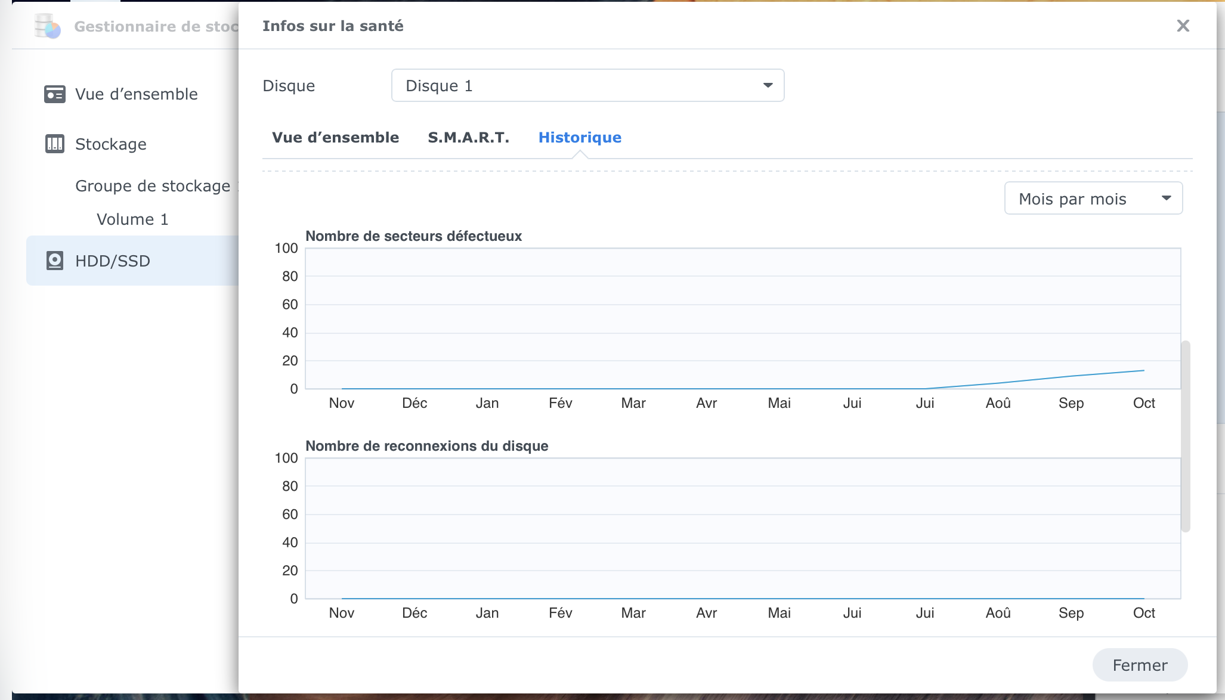Open the Disque 1 dropdown arrow
The height and width of the screenshot is (700, 1225).
[x=768, y=85]
